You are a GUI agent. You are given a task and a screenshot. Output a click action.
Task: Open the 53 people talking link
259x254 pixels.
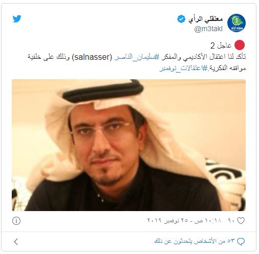tap(194, 241)
